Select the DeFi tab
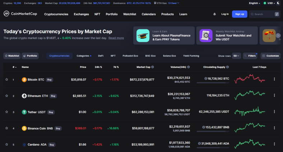283x152 pixels. (101, 56)
